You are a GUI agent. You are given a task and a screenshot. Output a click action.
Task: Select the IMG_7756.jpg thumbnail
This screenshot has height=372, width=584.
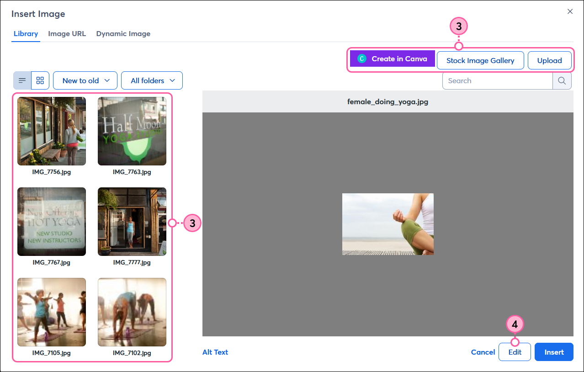(52, 131)
